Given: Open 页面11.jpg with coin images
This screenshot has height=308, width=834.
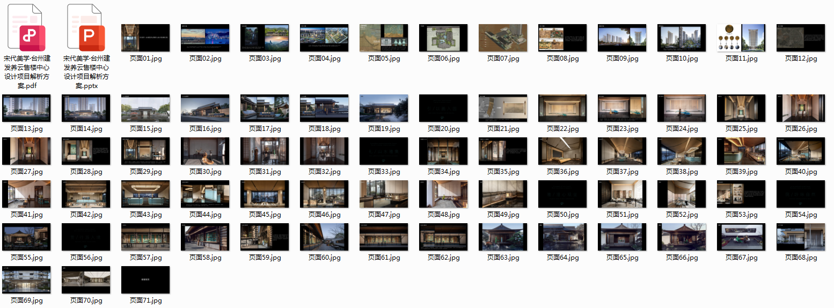Looking at the screenshot, I should (x=741, y=38).
